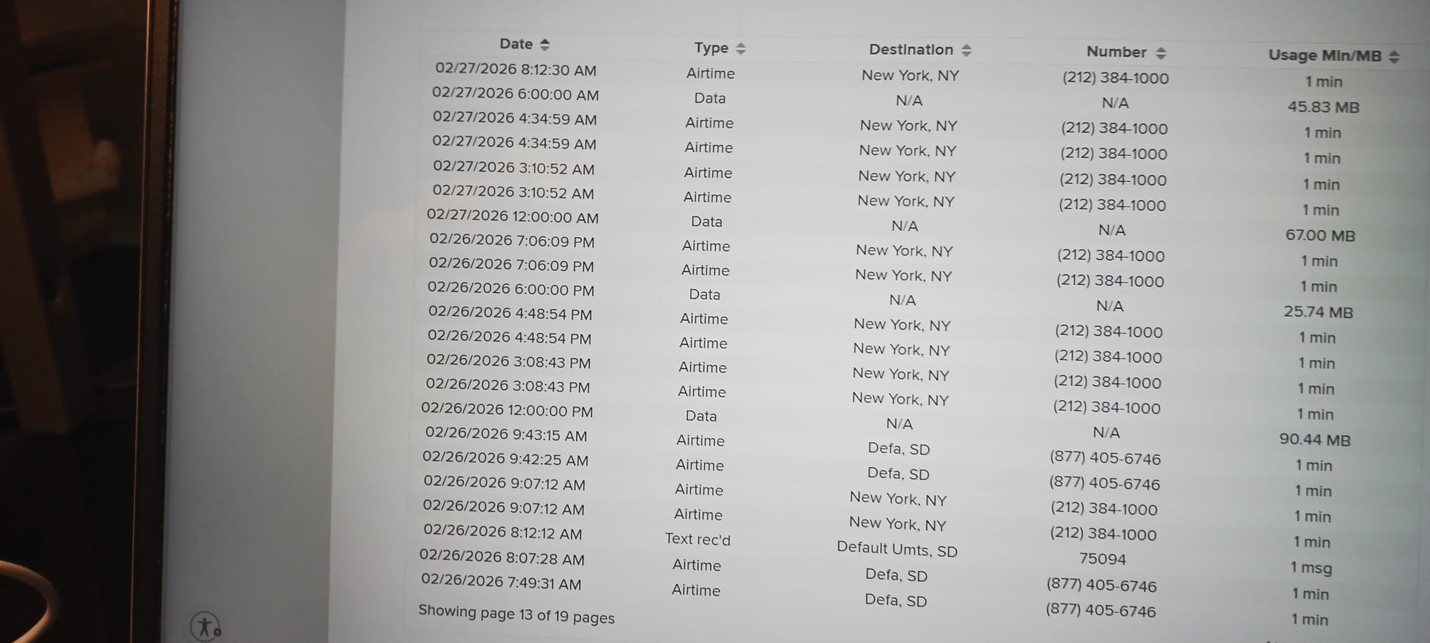Click the Number column header label
Viewport: 1430px width, 643px height.
click(x=1116, y=51)
